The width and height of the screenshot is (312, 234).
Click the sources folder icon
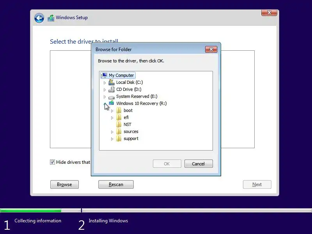pyautogui.click(x=119, y=131)
